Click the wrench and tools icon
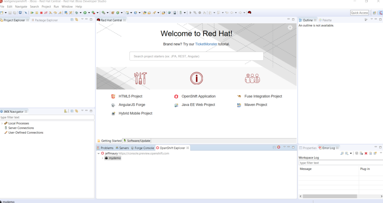This screenshot has width=383, height=203. tap(141, 78)
